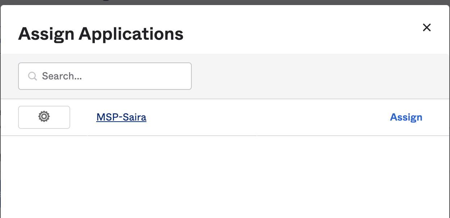Assign the MSP-Saira application
Viewport: 450px width, 218px height.
coord(406,117)
